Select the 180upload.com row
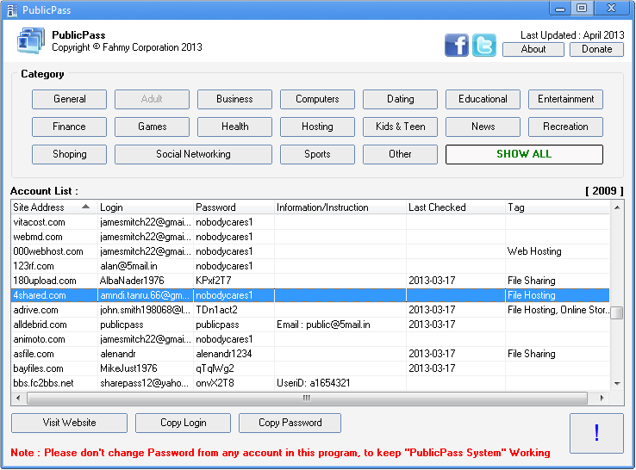636x470 pixels. [310, 281]
